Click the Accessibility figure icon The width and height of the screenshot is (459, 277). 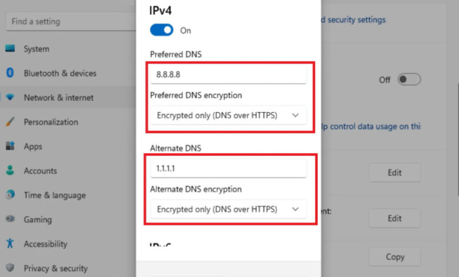(10, 243)
